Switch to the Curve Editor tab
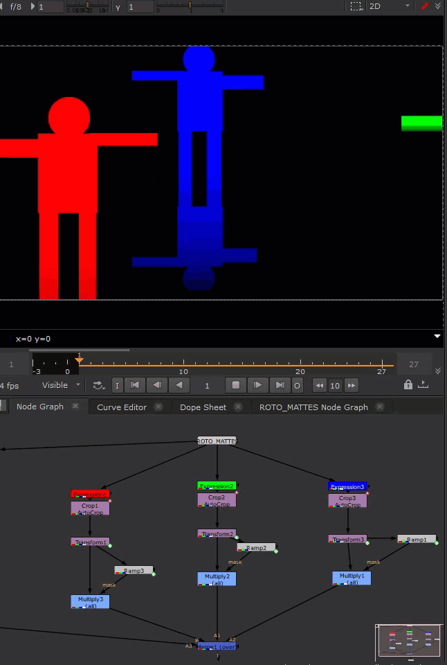447x665 pixels. (x=122, y=407)
